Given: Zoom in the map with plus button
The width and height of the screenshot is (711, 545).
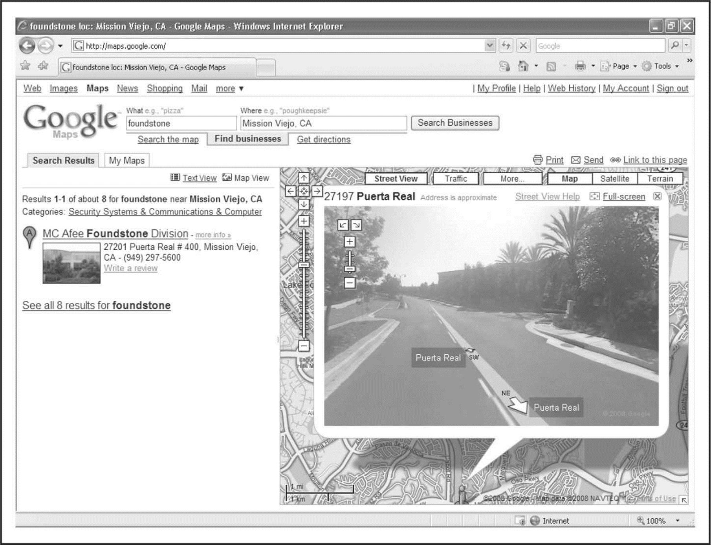Looking at the screenshot, I should click(x=304, y=221).
